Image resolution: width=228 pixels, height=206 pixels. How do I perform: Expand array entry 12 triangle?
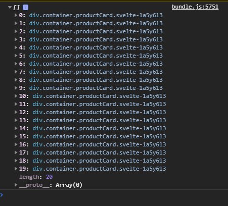tap(16, 112)
